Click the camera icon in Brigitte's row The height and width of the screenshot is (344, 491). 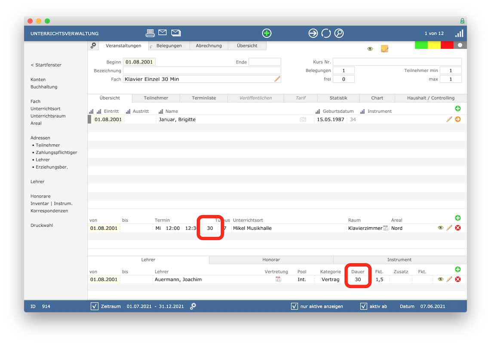click(x=303, y=119)
